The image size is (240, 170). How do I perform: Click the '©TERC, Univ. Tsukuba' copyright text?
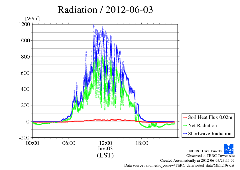(x=206, y=151)
